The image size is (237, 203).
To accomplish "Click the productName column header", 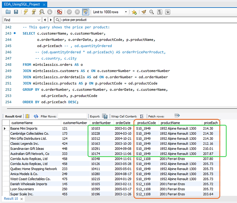I will pos(180,123).
